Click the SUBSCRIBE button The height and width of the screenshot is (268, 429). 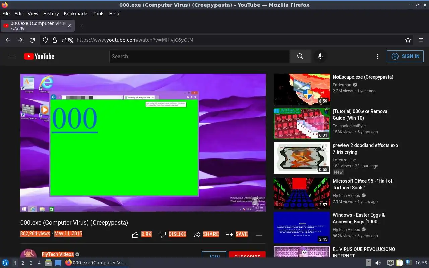point(247,254)
